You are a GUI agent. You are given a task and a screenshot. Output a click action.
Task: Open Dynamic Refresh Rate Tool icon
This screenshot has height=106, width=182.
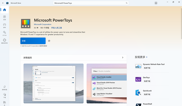pyautogui.click(x=138, y=66)
